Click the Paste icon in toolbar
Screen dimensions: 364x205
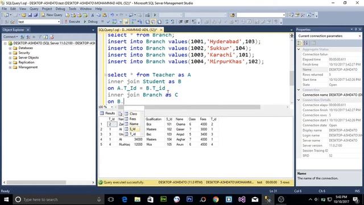tap(105, 15)
